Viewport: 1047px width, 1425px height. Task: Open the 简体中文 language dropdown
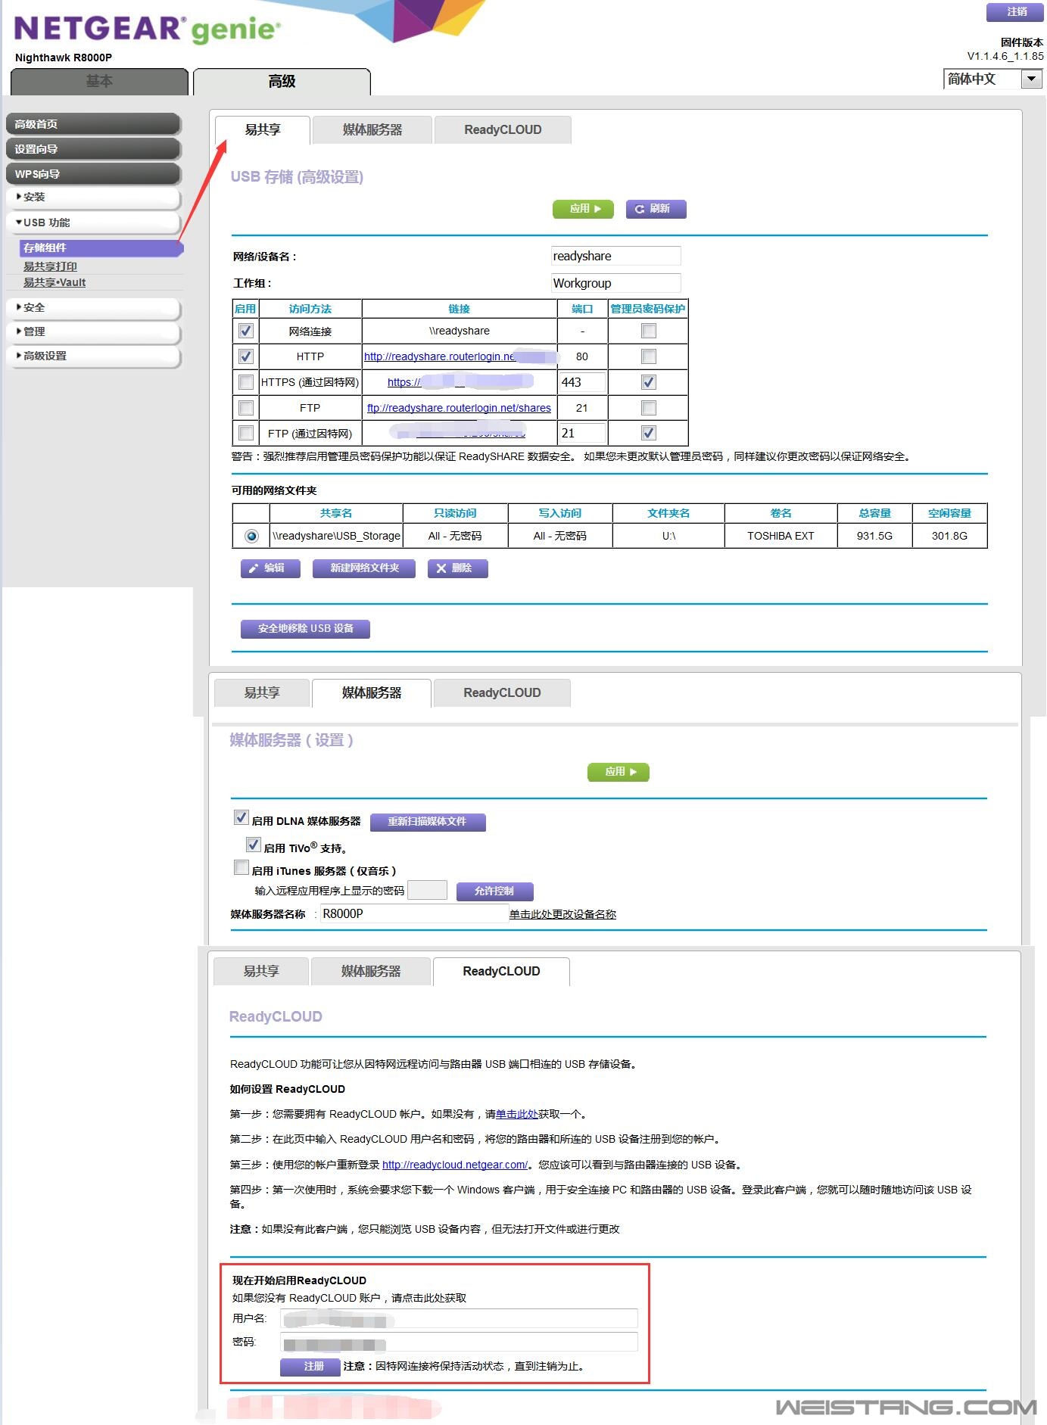[x=992, y=79]
